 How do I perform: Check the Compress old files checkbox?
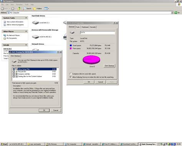[14, 74]
